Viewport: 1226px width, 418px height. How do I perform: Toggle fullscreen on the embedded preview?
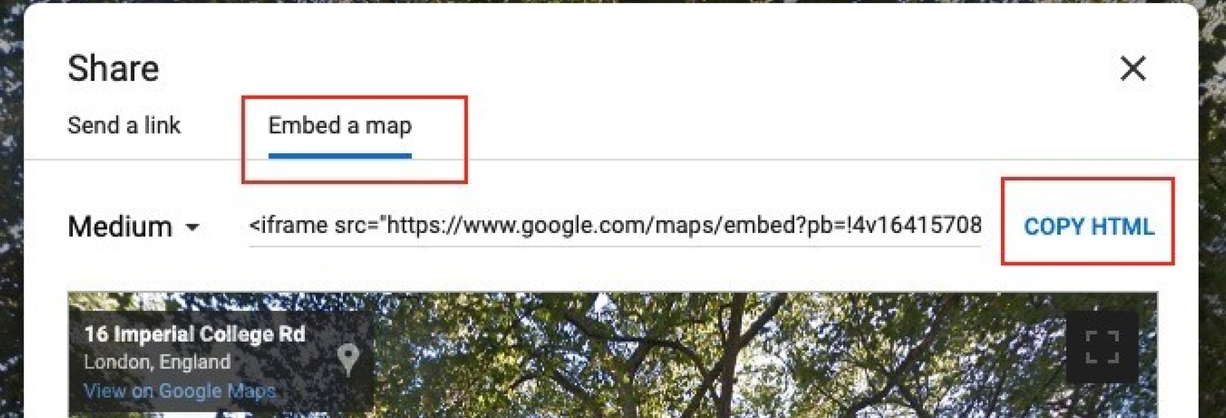(x=1102, y=346)
